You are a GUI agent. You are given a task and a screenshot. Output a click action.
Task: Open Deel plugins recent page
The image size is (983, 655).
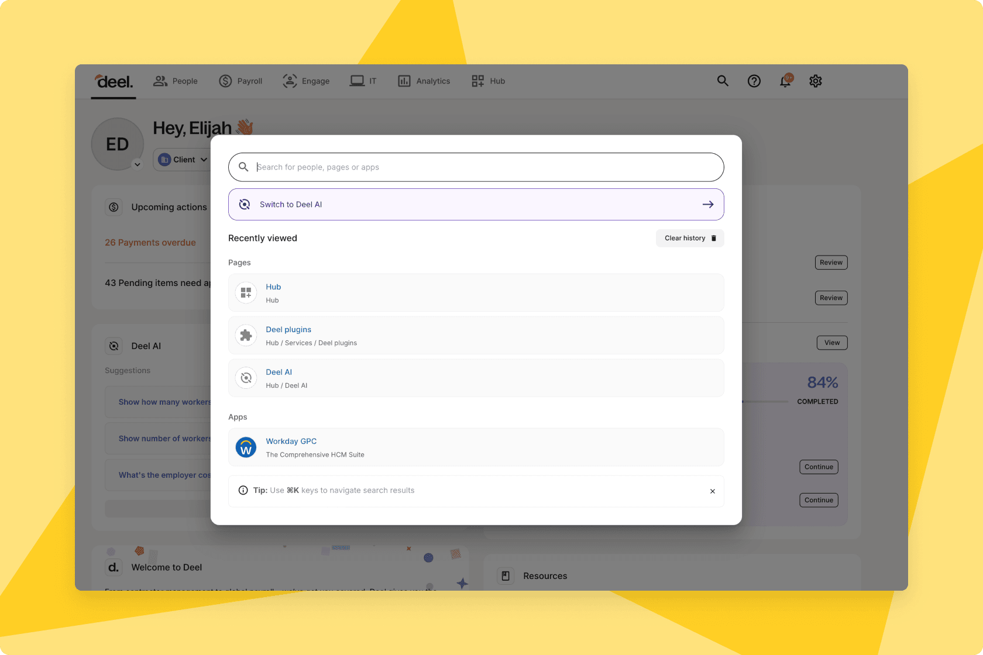click(476, 336)
